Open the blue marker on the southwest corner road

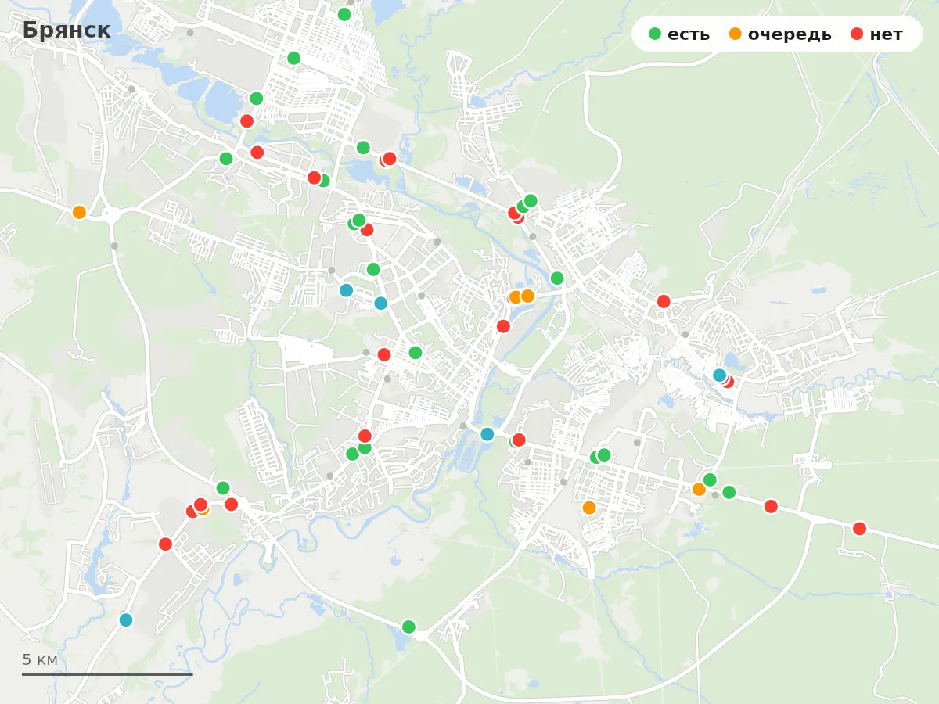(x=126, y=620)
